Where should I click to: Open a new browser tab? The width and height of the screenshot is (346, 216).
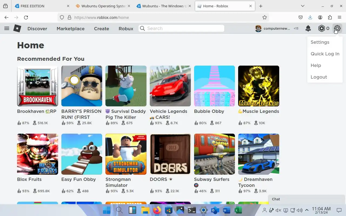tap(261, 6)
